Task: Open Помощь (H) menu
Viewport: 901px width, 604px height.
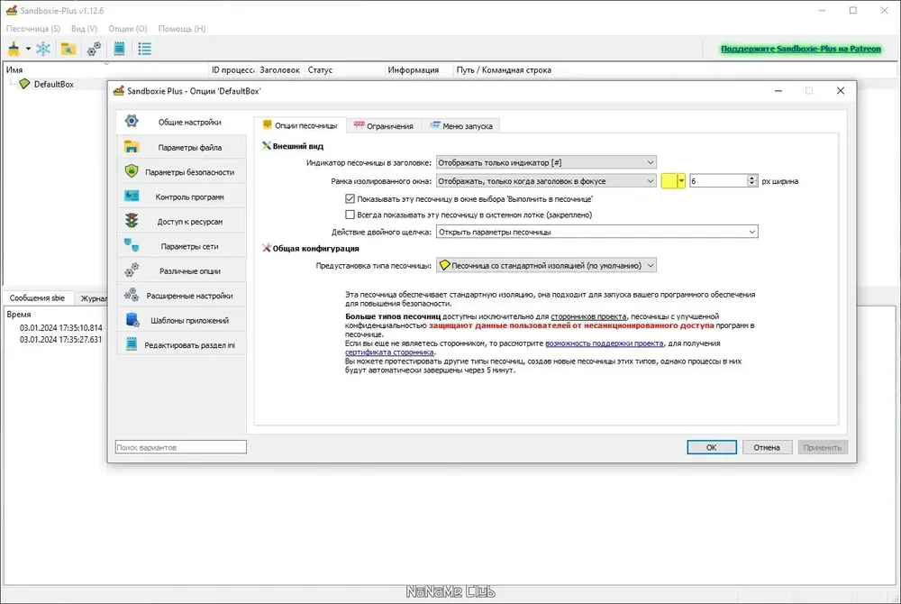Action: (x=182, y=28)
